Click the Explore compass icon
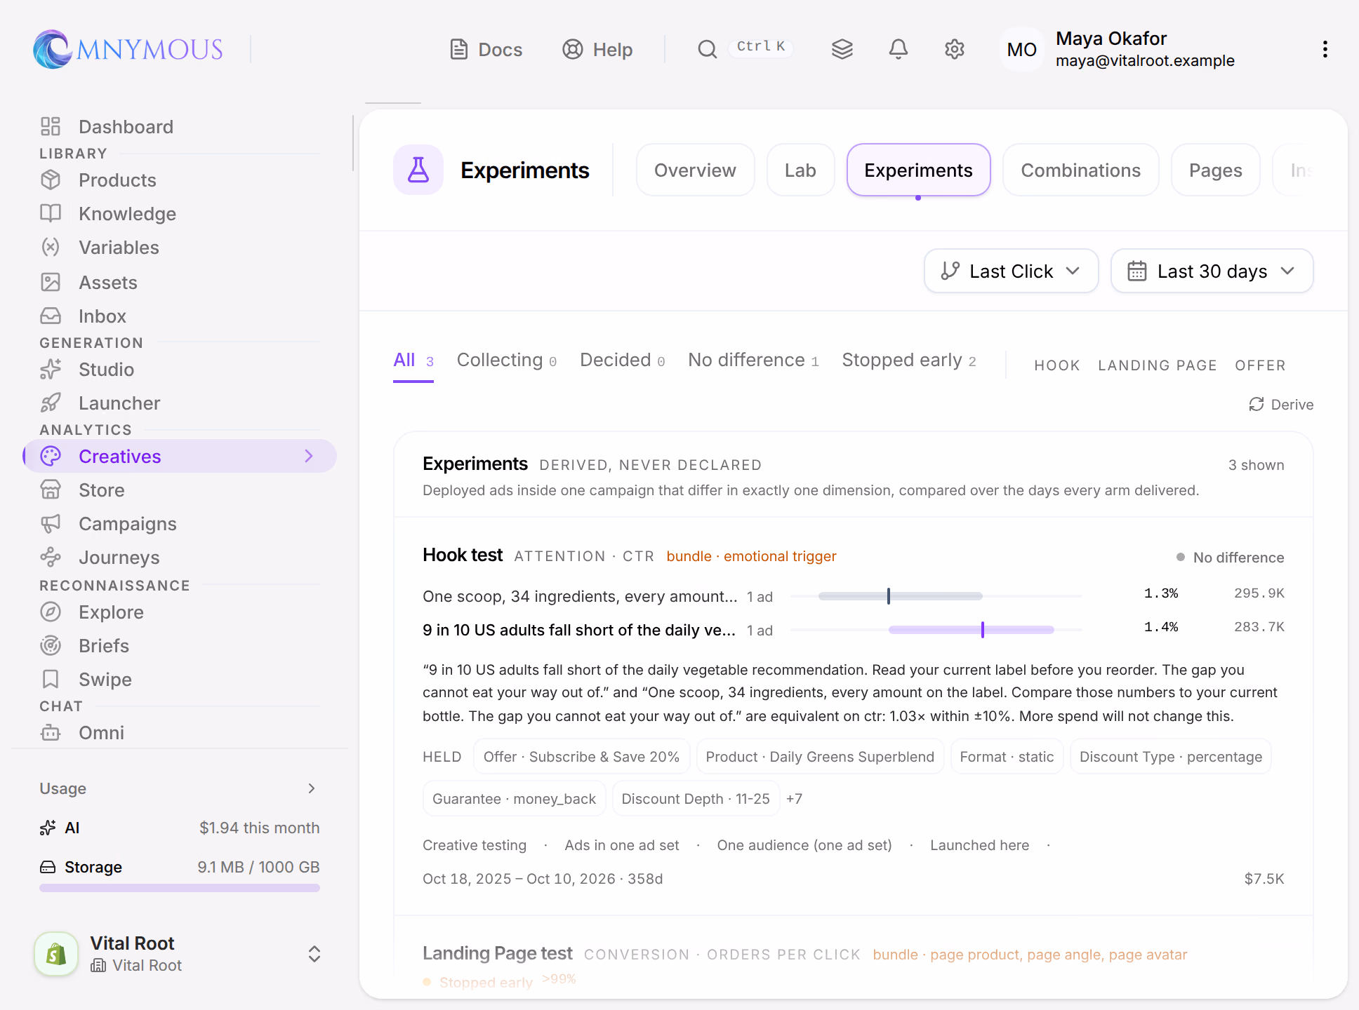 click(51, 612)
